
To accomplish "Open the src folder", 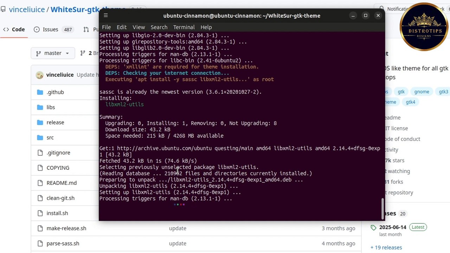I will [x=50, y=137].
